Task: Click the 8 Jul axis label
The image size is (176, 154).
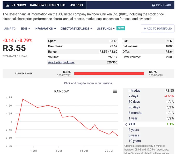Action: (58, 151)
